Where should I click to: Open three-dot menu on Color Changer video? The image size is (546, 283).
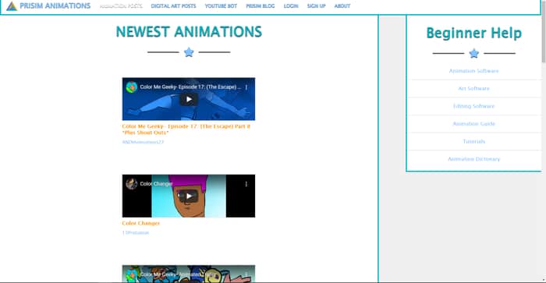click(246, 184)
